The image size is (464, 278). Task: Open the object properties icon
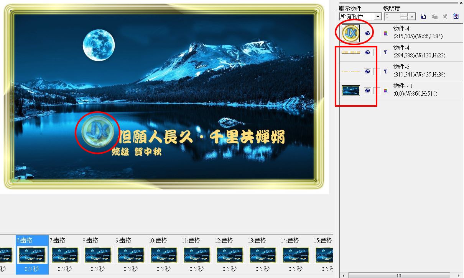point(456,16)
